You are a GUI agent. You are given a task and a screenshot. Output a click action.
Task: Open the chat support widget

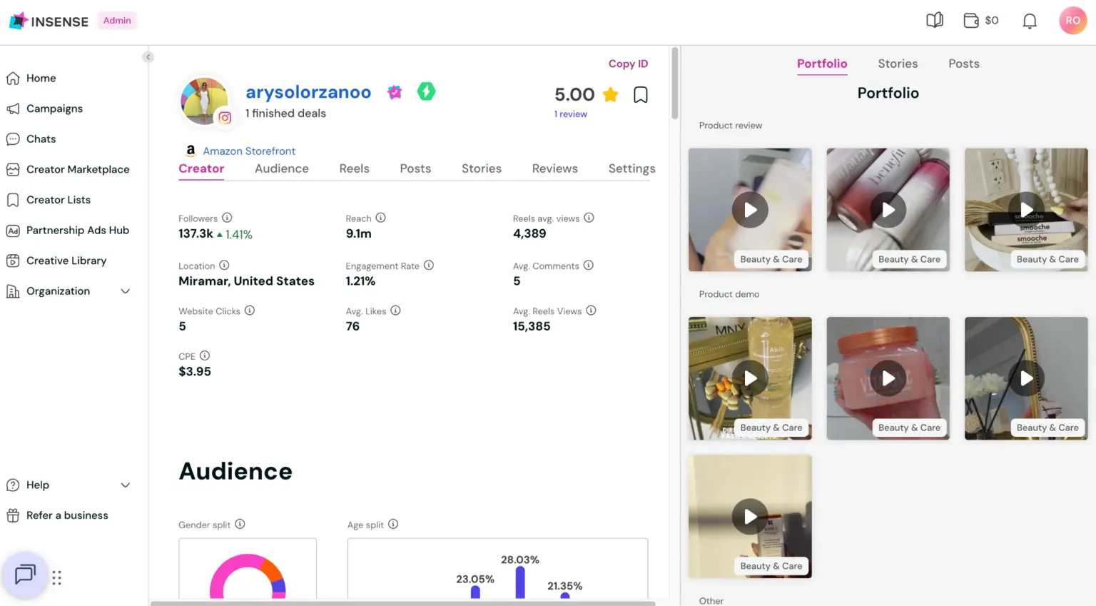(25, 574)
